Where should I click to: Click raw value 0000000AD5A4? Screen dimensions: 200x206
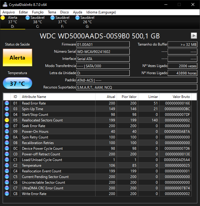177,160
